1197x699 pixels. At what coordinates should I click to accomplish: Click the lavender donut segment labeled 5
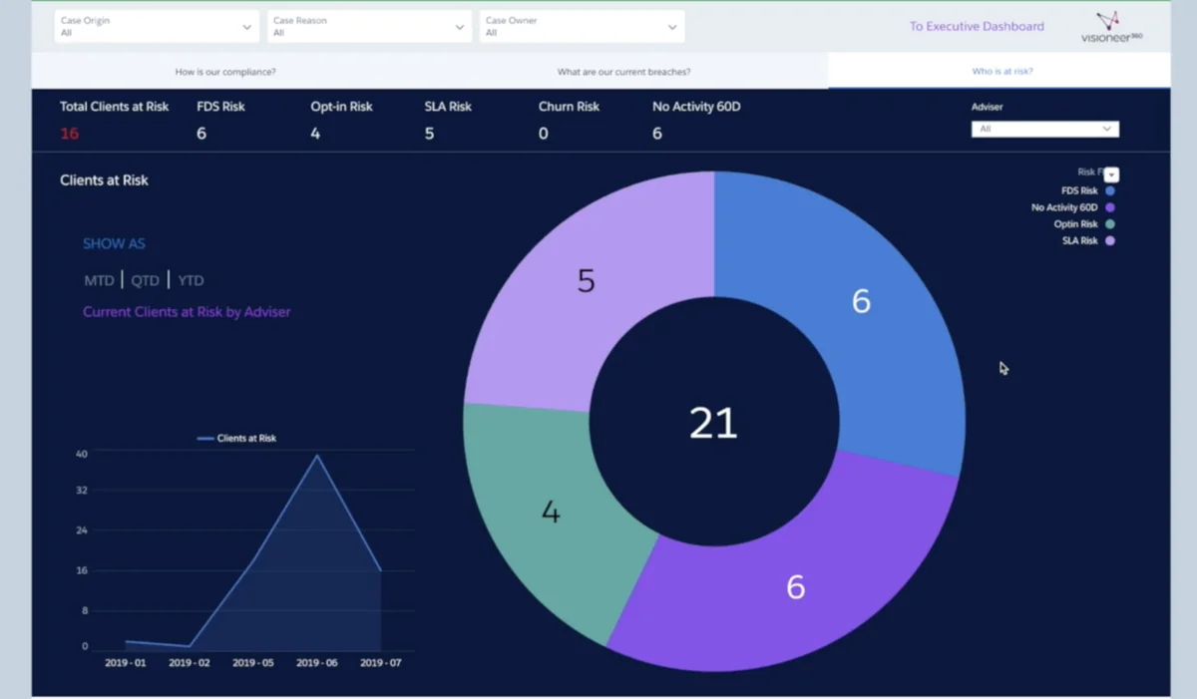[587, 281]
